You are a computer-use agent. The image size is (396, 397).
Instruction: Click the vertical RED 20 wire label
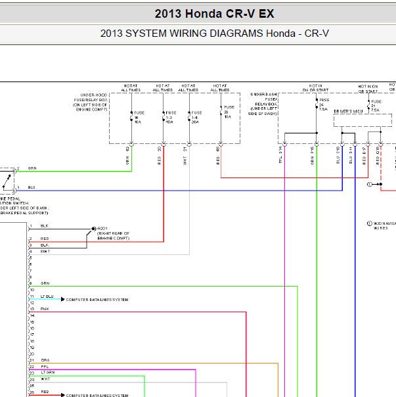click(x=159, y=156)
